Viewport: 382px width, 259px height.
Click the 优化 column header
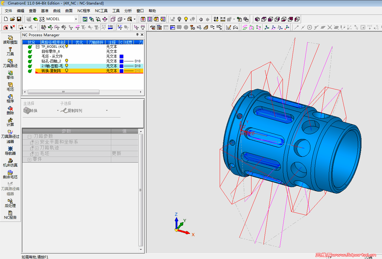[x=79, y=42]
